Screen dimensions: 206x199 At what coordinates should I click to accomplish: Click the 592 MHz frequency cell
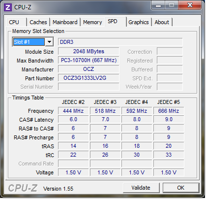coord(137,111)
